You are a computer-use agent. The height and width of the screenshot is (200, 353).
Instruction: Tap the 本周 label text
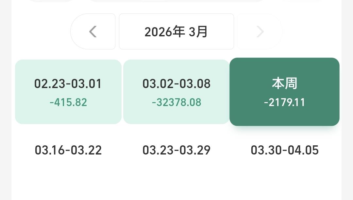(x=285, y=83)
